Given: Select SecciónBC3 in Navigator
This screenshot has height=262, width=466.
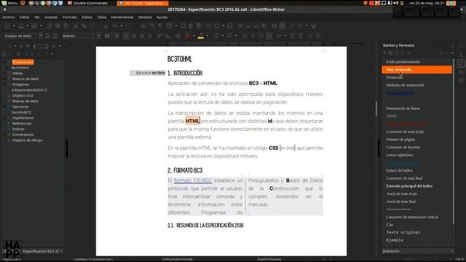Looking at the screenshot, I should (x=21, y=112).
